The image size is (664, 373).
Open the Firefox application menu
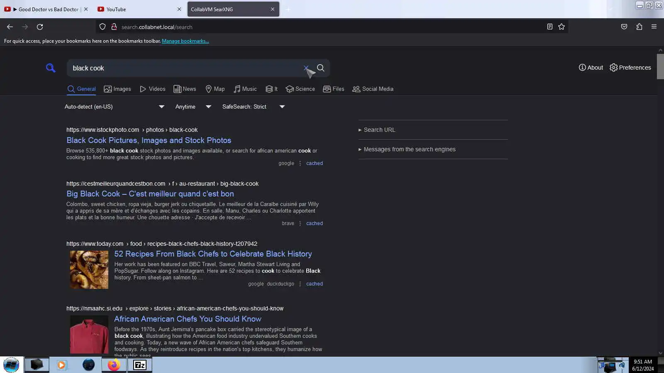[654, 27]
